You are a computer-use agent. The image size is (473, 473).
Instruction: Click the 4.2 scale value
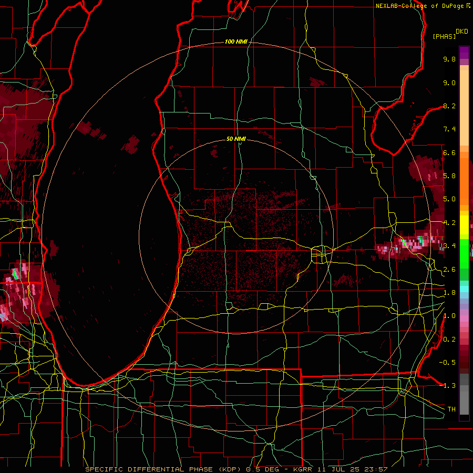tap(449, 223)
